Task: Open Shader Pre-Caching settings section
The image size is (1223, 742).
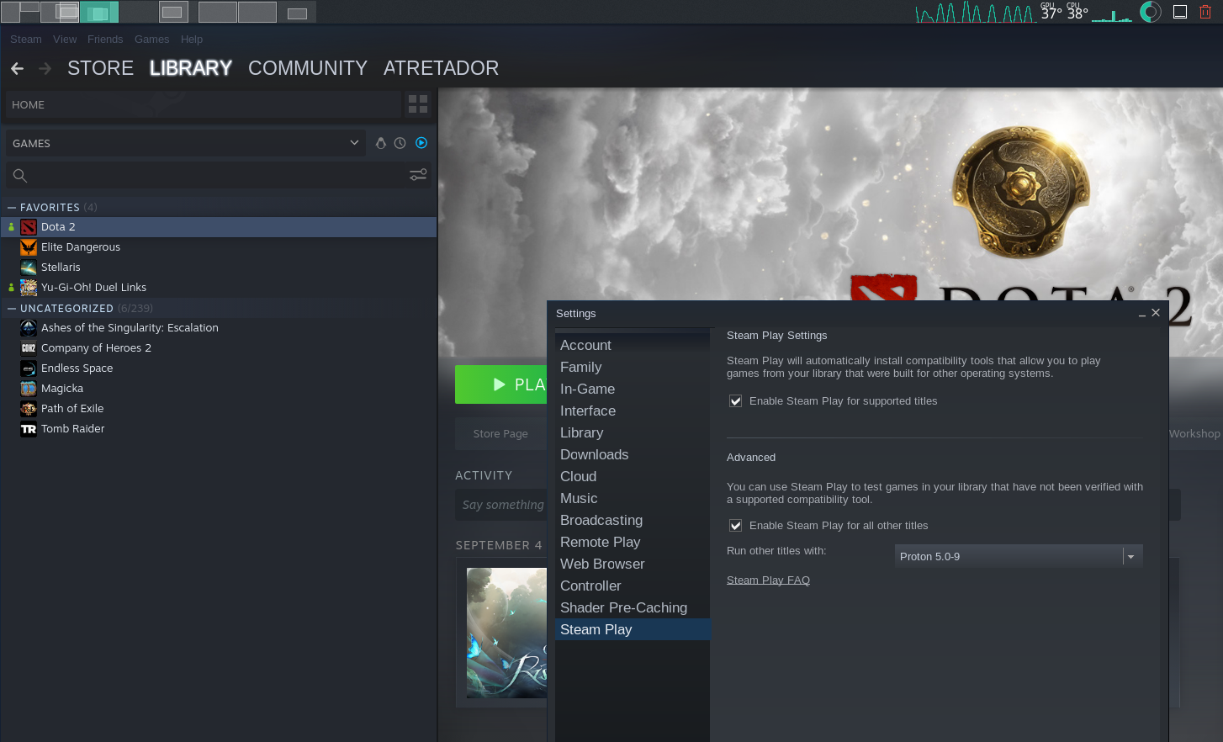Action: [x=633, y=607]
